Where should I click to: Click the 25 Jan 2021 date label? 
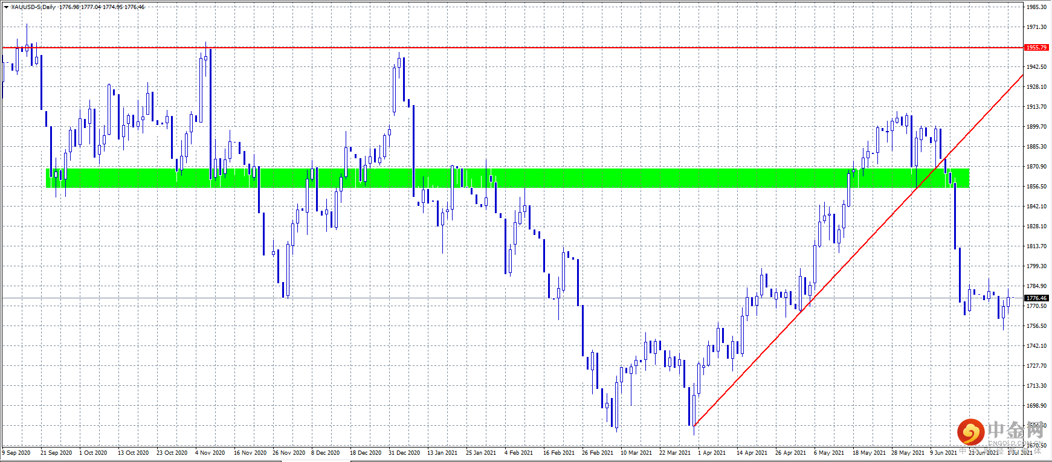pyautogui.click(x=481, y=453)
